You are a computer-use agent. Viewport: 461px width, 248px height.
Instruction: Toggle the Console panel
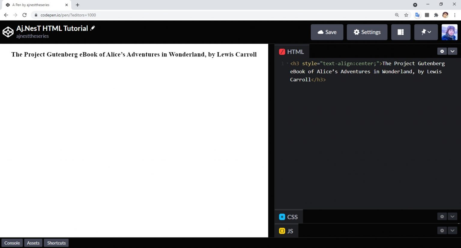pos(12,243)
